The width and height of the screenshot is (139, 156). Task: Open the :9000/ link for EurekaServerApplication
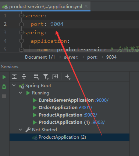[102, 100]
